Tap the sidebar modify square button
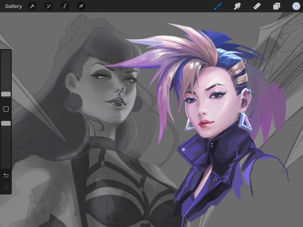This screenshot has height=227, width=303. [6, 109]
